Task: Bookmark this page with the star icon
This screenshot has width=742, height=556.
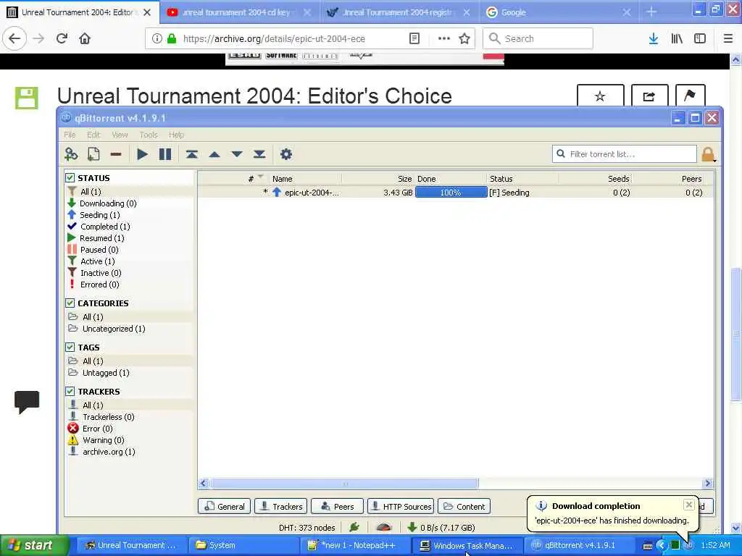Action: [464, 38]
